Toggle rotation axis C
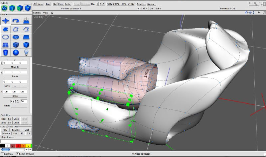The image size is (266, 157). coord(18,101)
